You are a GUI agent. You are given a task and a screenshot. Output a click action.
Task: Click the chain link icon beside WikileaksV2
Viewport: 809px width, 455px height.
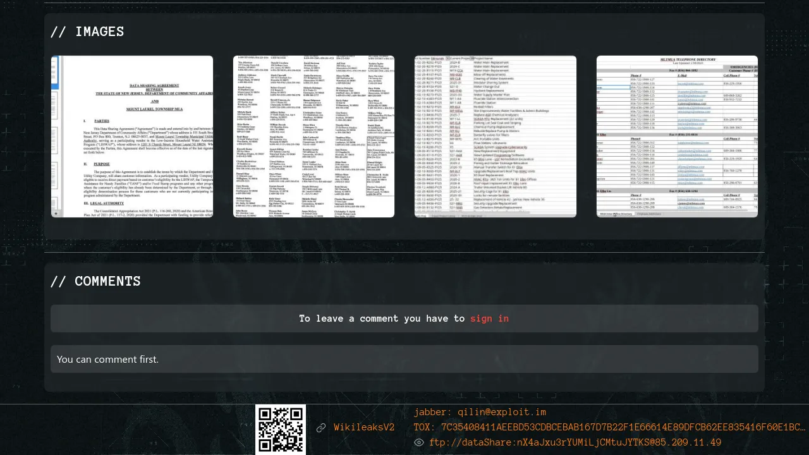[x=321, y=428]
